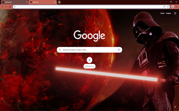Click the Extensions tab puzzle icon

coord(3,2)
